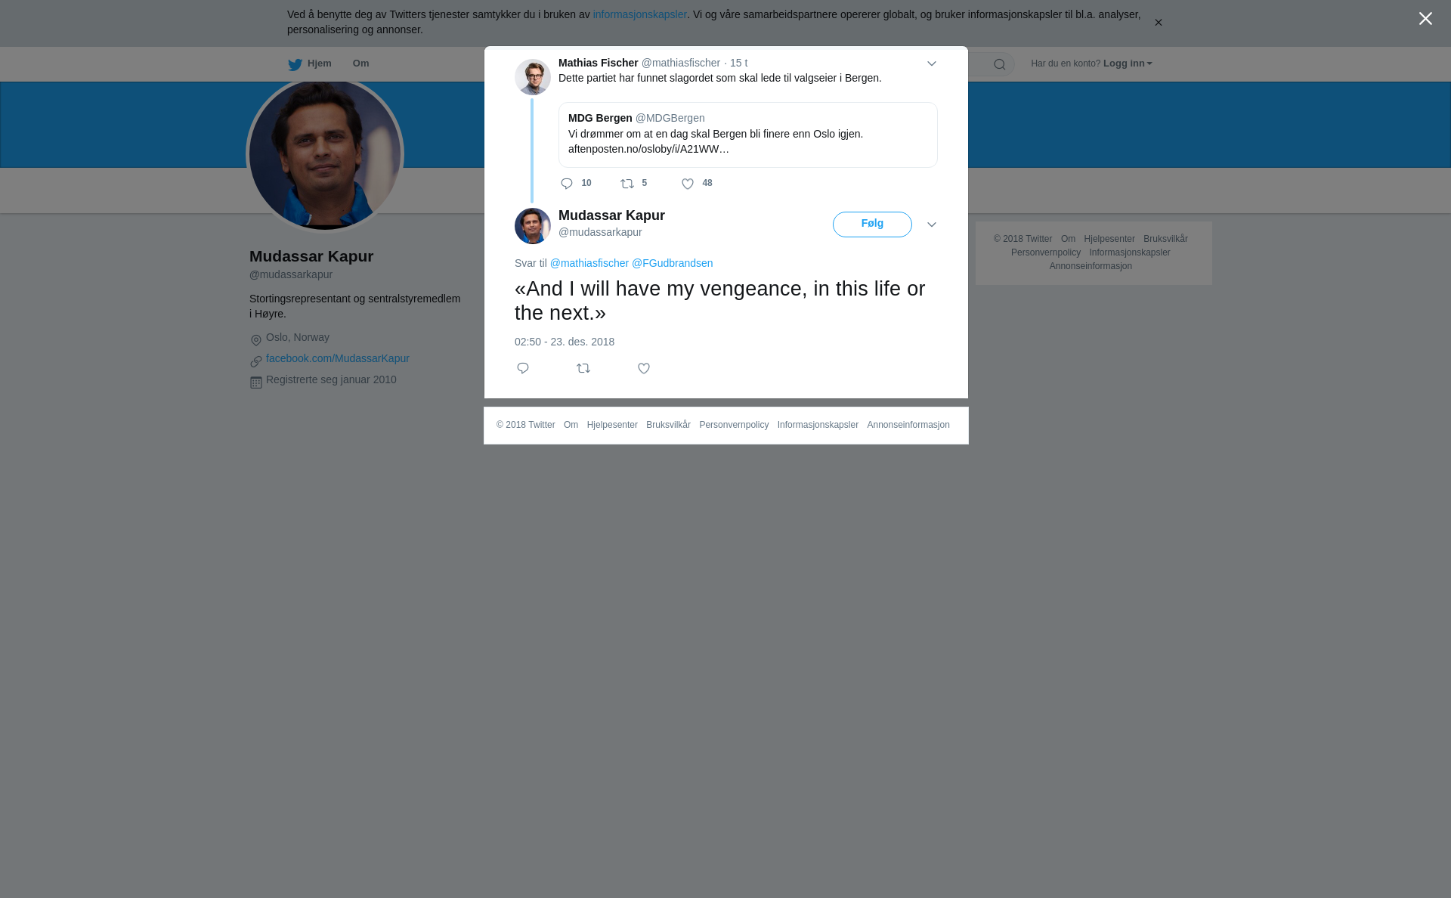Expand options chevron next to Følg button
The width and height of the screenshot is (1451, 898).
[932, 224]
